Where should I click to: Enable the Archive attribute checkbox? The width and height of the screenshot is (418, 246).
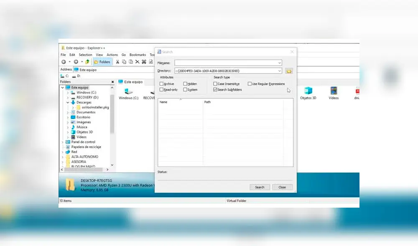point(161,83)
